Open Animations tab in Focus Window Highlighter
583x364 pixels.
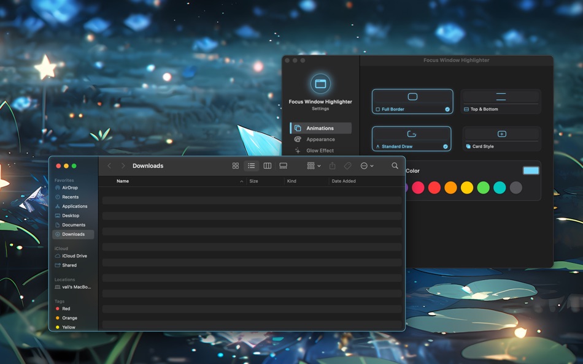(x=320, y=128)
